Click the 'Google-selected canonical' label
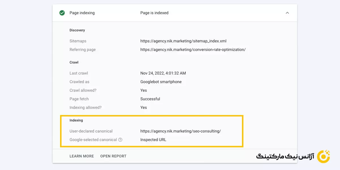This screenshot has width=340, height=170. click(x=93, y=140)
